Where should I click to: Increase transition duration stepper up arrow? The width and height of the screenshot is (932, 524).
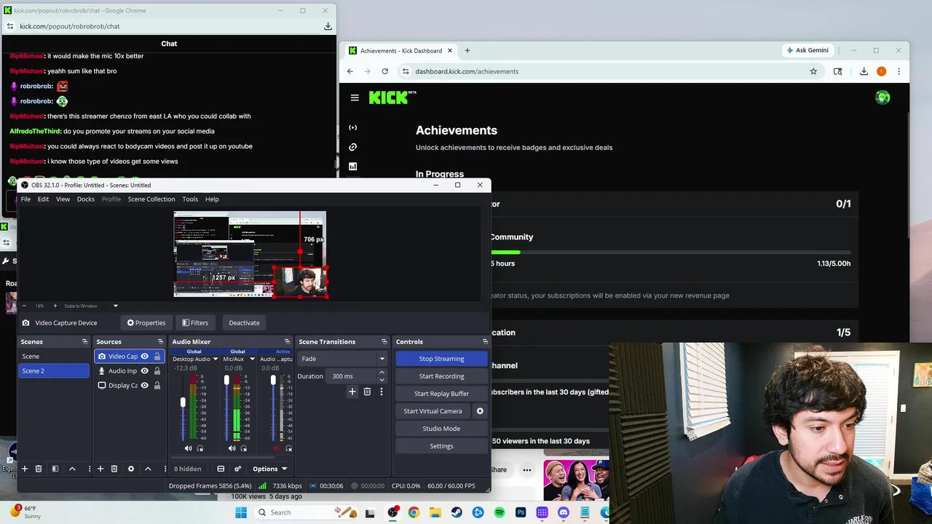pos(382,373)
